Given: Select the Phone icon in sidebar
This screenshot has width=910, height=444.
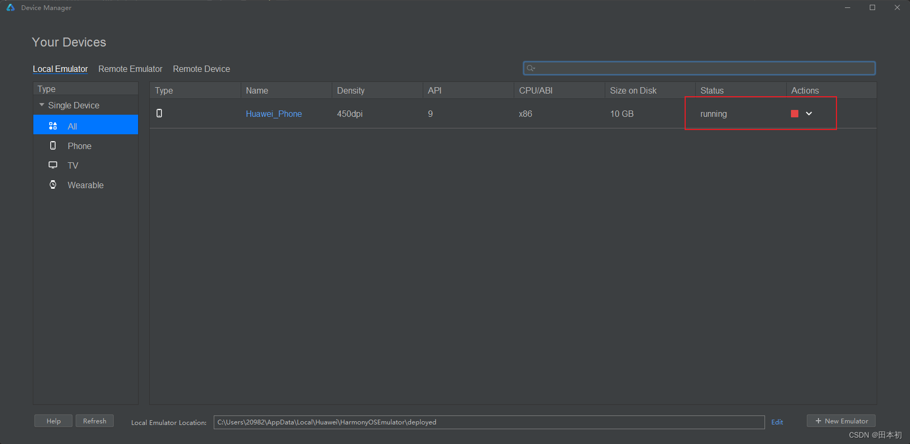Looking at the screenshot, I should point(53,145).
